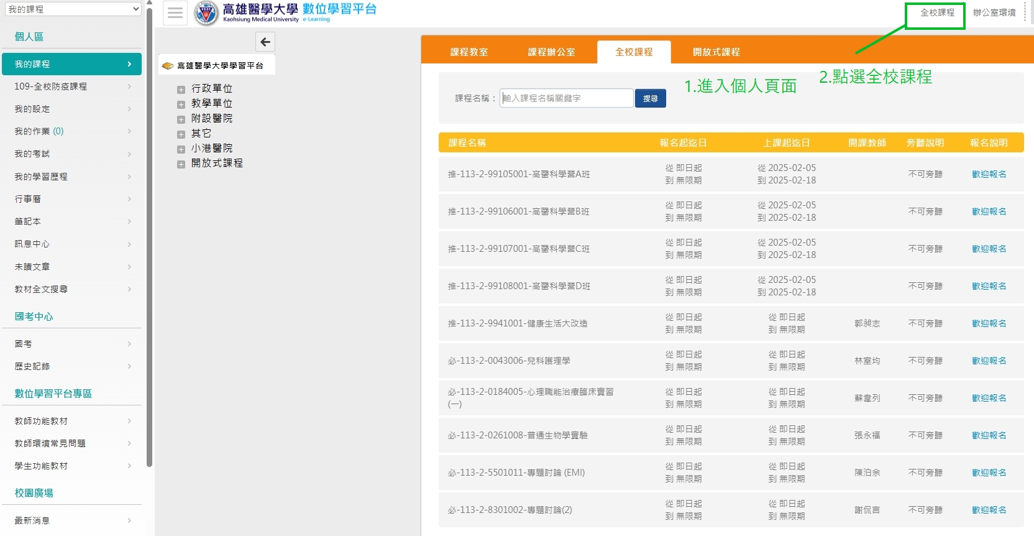Open 最新消息 sidebar item
Screen dimensions: 1034x536
coord(72,520)
